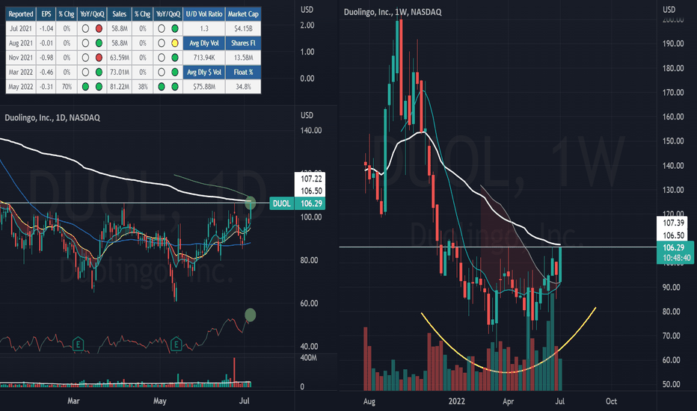697x411 pixels.
Task: Click the 10:48:40 bar countdown label
Action: pyautogui.click(x=676, y=258)
